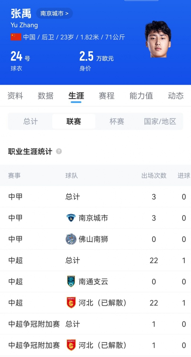This screenshot has width=191, height=357.
Task: Open the 国家/地区 stats view
Action: [159, 121]
